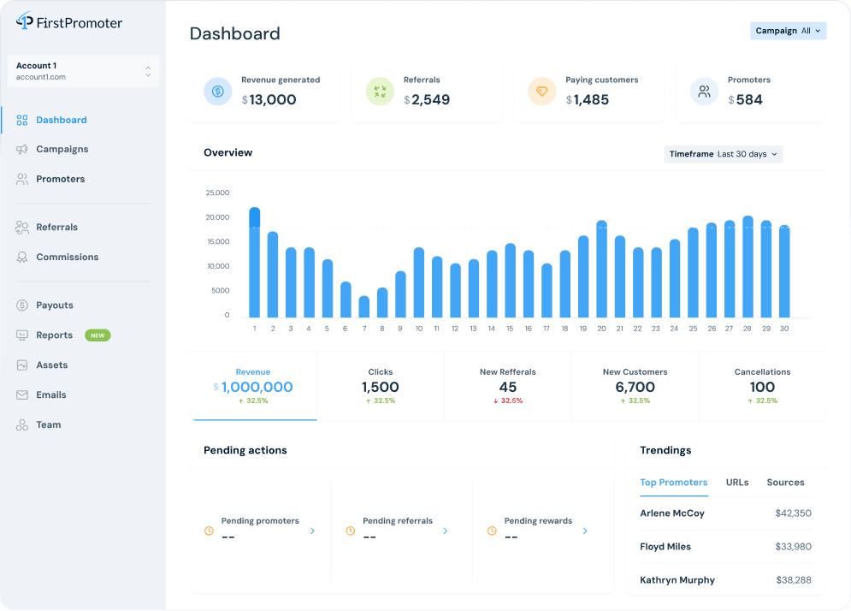Click the day 20 chart bar
Viewport: 851px width, 611px height.
click(601, 269)
